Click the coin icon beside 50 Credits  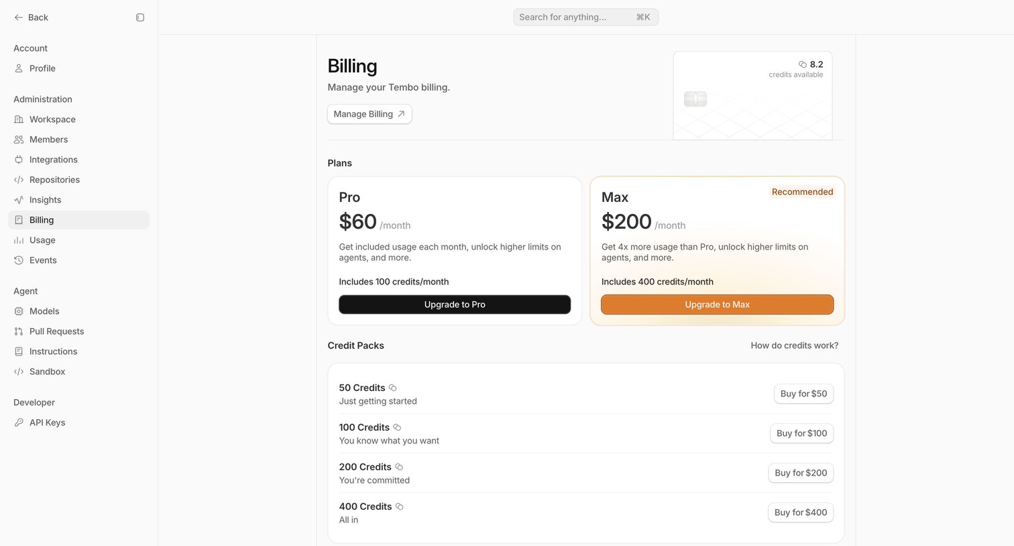click(393, 388)
